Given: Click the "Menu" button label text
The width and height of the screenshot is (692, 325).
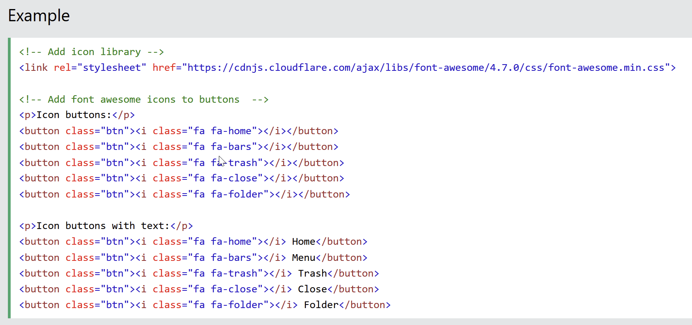Looking at the screenshot, I should (304, 258).
